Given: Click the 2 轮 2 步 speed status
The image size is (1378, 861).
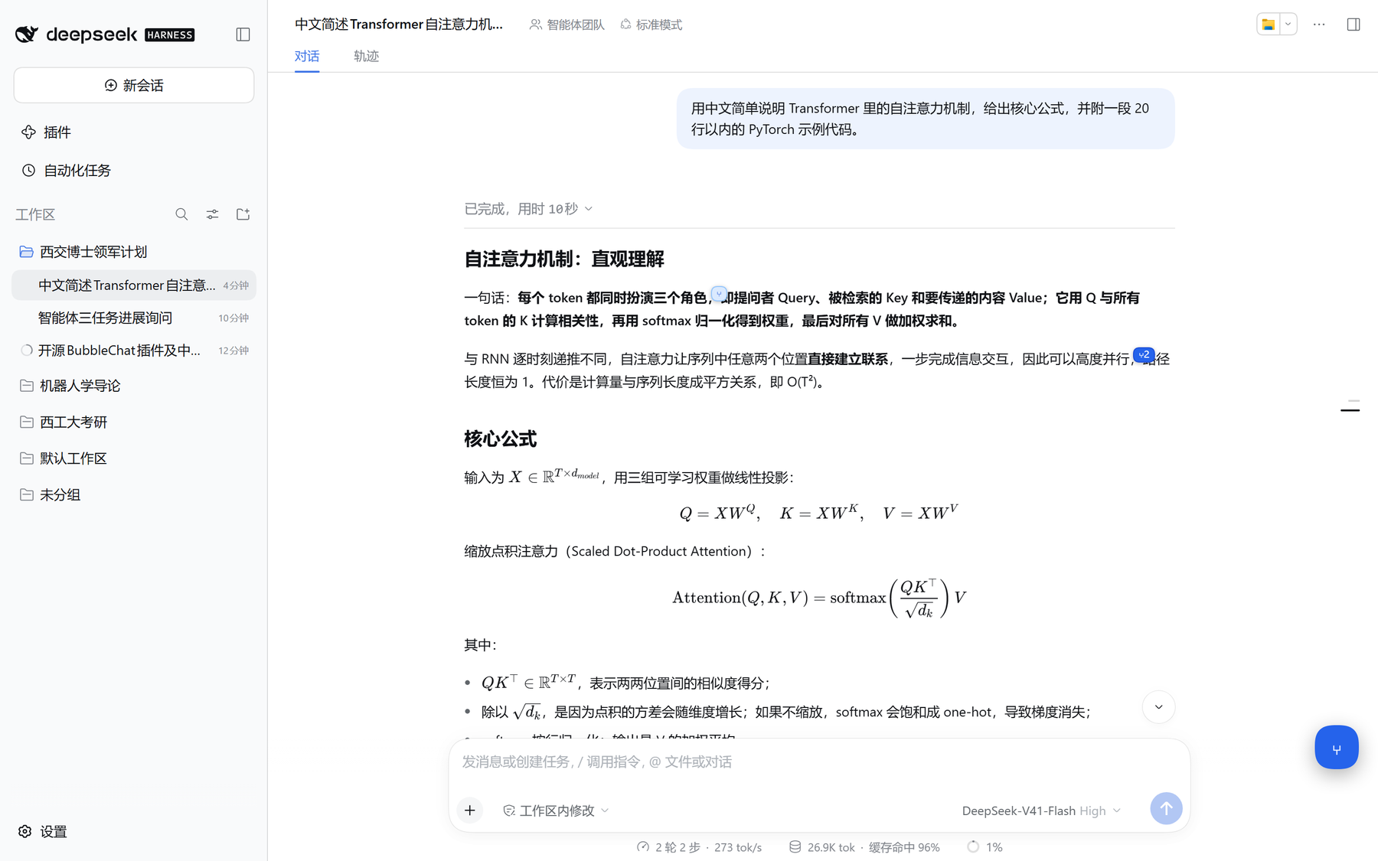Looking at the screenshot, I should tap(699, 847).
